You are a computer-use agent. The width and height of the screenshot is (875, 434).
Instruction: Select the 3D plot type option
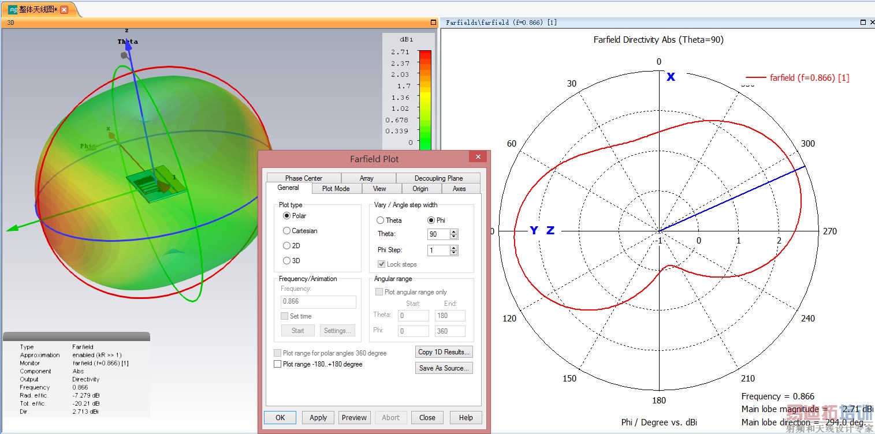(287, 261)
